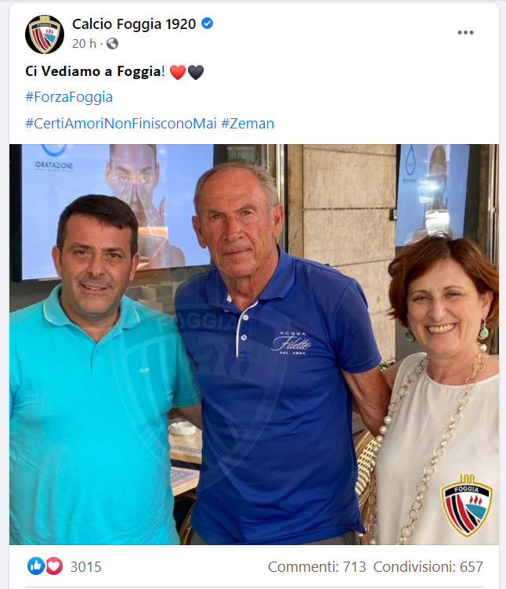Open the Calcio Foggia 1920 page name link

(x=134, y=24)
